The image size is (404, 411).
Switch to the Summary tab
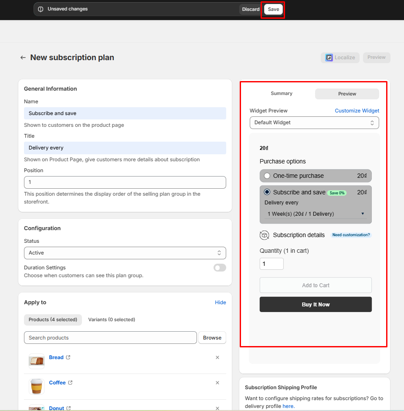(282, 94)
